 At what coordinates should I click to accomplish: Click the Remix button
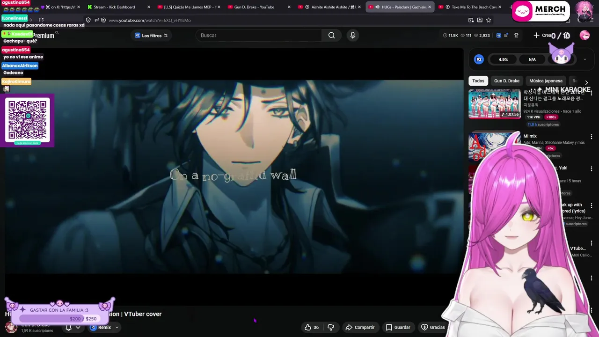coord(101,327)
